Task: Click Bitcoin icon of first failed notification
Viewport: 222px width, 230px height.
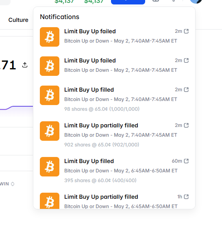Action: click(50, 37)
